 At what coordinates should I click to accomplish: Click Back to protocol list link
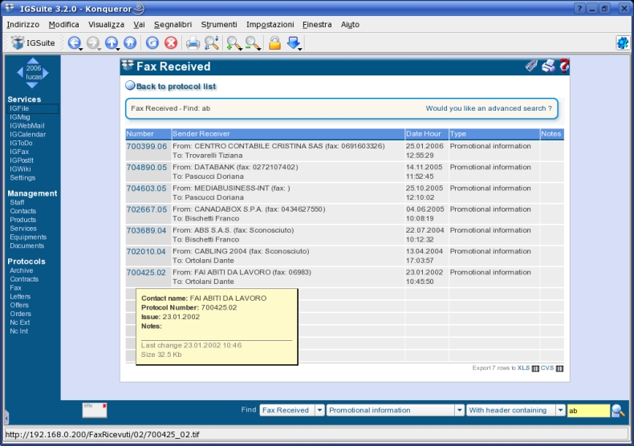pos(176,86)
